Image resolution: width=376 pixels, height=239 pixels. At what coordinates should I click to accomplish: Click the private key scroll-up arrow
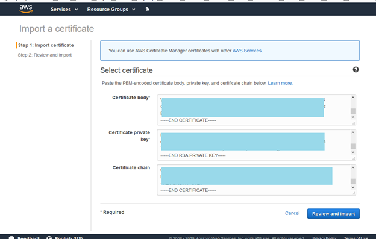click(x=353, y=132)
